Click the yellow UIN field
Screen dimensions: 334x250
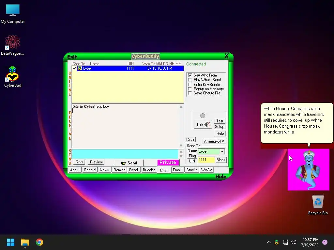pos(206,160)
